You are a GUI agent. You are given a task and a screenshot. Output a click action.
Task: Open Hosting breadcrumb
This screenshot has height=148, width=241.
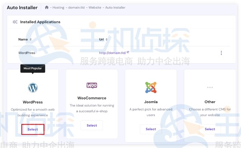tap(58, 8)
